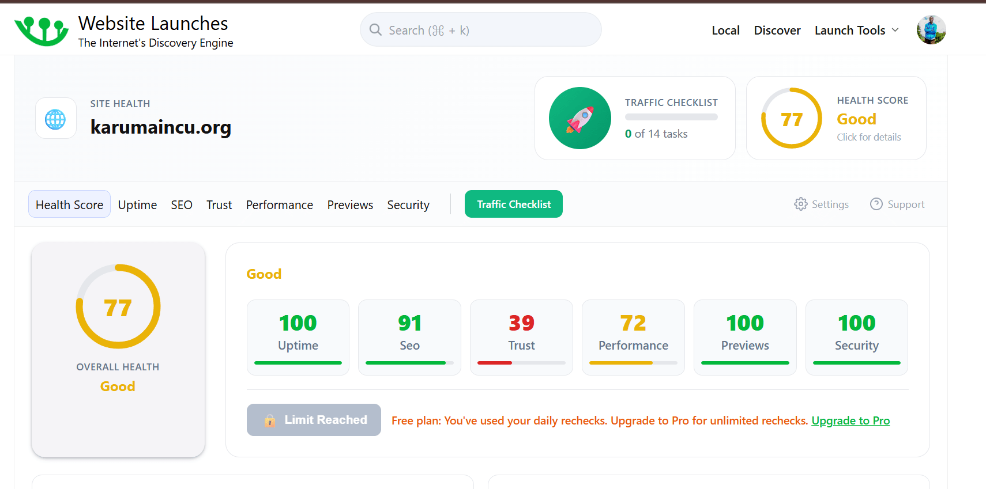Click the globe site icon for karumaincu.org
Image resolution: width=986 pixels, height=489 pixels.
tap(55, 119)
